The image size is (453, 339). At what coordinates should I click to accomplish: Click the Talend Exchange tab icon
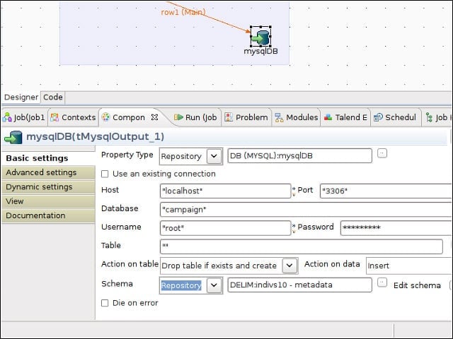pos(328,117)
